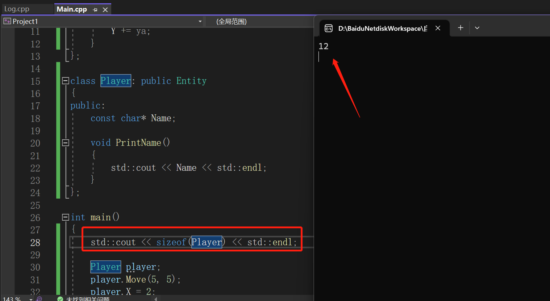Click the green no-issues checkmark icon
Viewport: 550px width, 301px height.
(x=60, y=299)
